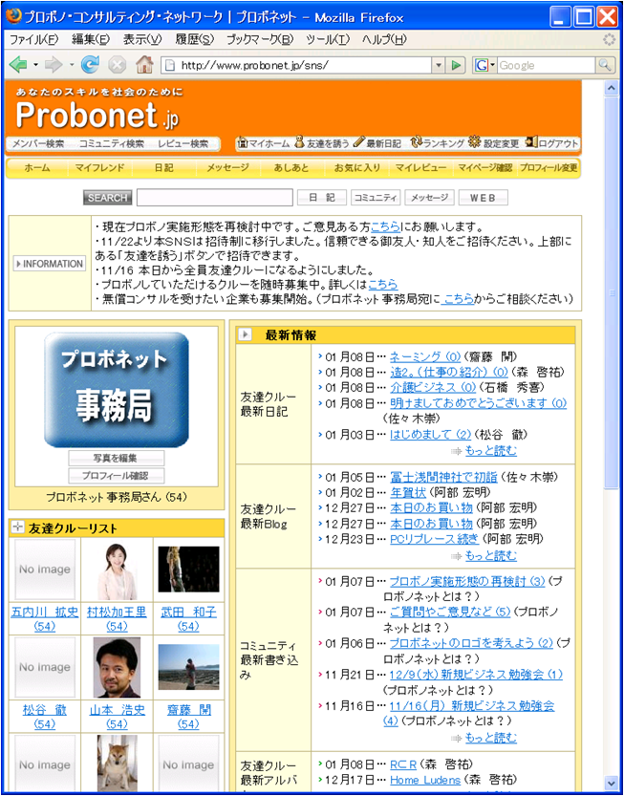Select the お気に入り navigation tab

click(356, 168)
